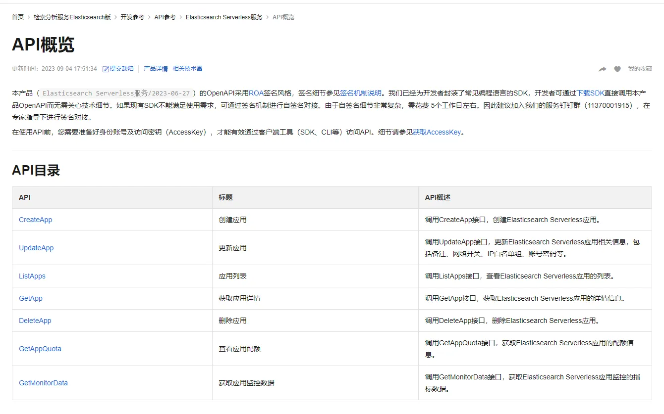Open CreateApp API link
Screen dimensions: 664x414
pos(35,220)
